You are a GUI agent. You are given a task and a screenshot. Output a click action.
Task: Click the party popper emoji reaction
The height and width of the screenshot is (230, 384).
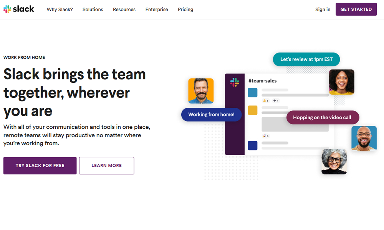coord(265,136)
